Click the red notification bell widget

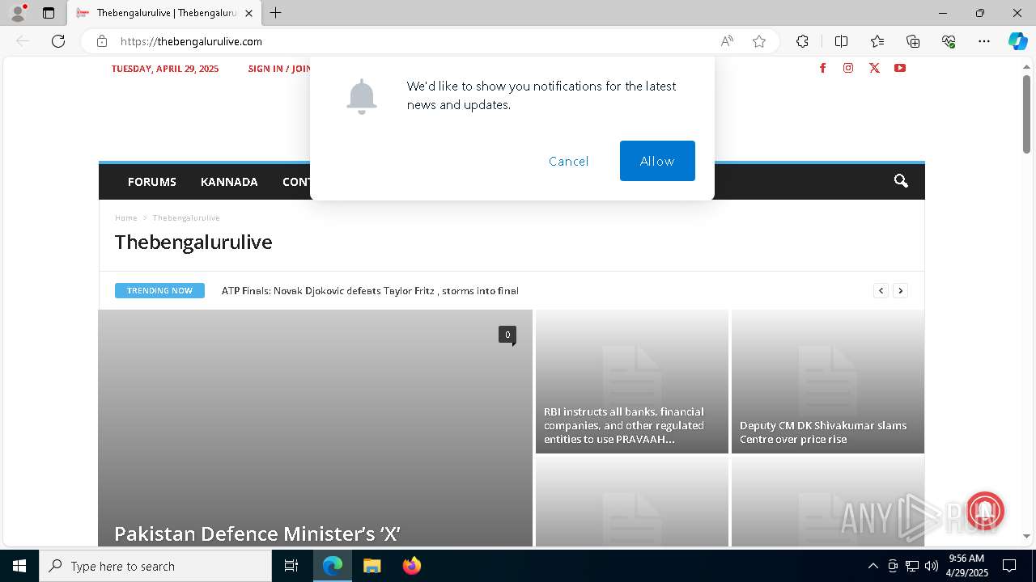(x=985, y=510)
